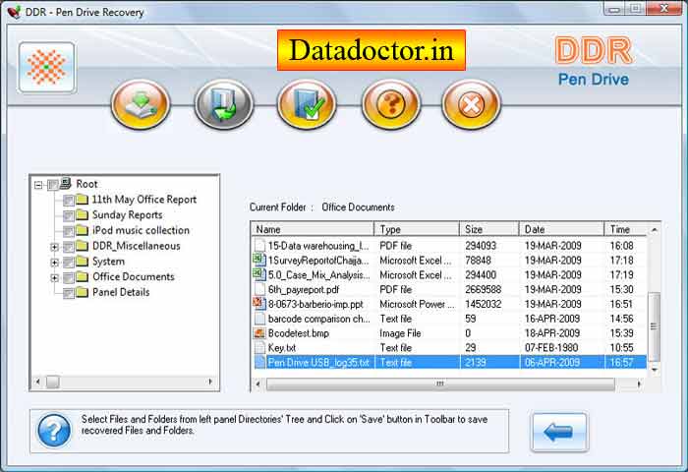Click the tree panel scroll right arrow
Viewport: 688px width, 472px height.
(210, 382)
